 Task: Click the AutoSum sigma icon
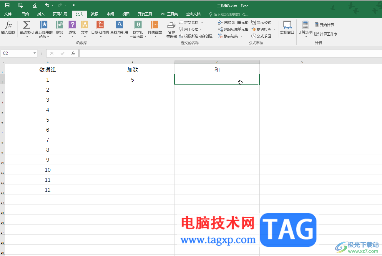click(26, 25)
